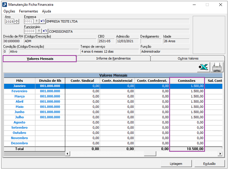Click the printer icon
Screen dimensions: 229x170
click(217, 67)
